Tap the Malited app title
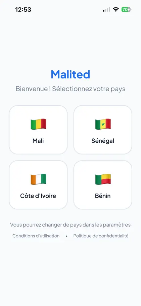 coord(70,74)
